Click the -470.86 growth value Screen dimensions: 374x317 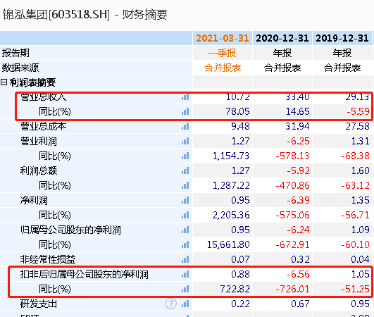click(293, 185)
